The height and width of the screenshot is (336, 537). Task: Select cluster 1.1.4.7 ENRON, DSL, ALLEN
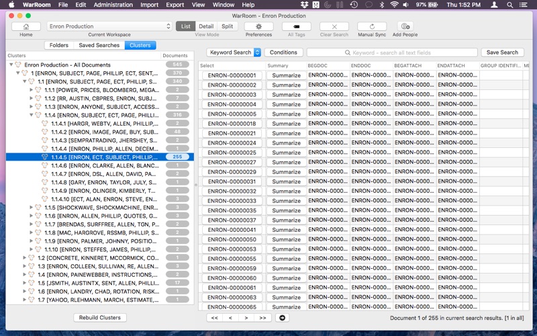[99, 174]
